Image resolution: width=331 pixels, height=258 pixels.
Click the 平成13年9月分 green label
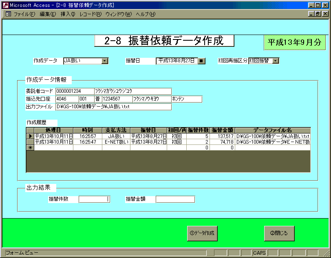click(x=295, y=42)
